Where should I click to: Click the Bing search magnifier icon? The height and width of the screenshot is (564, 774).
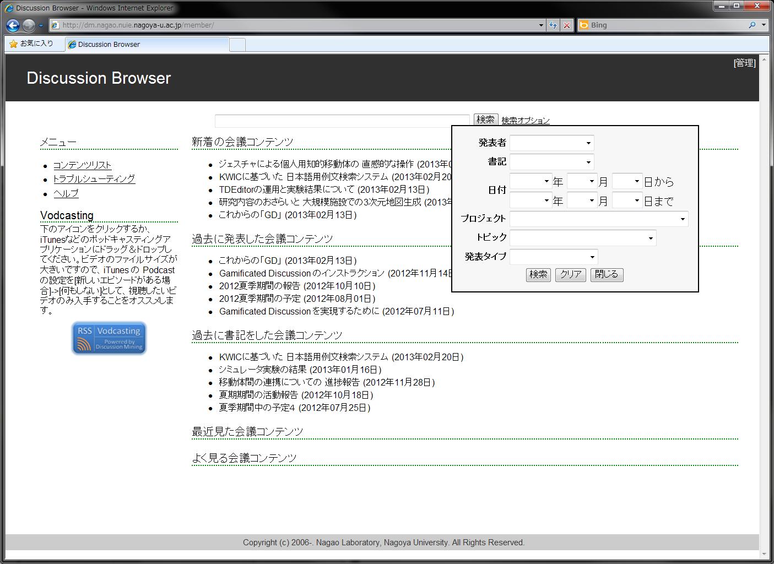(x=753, y=25)
